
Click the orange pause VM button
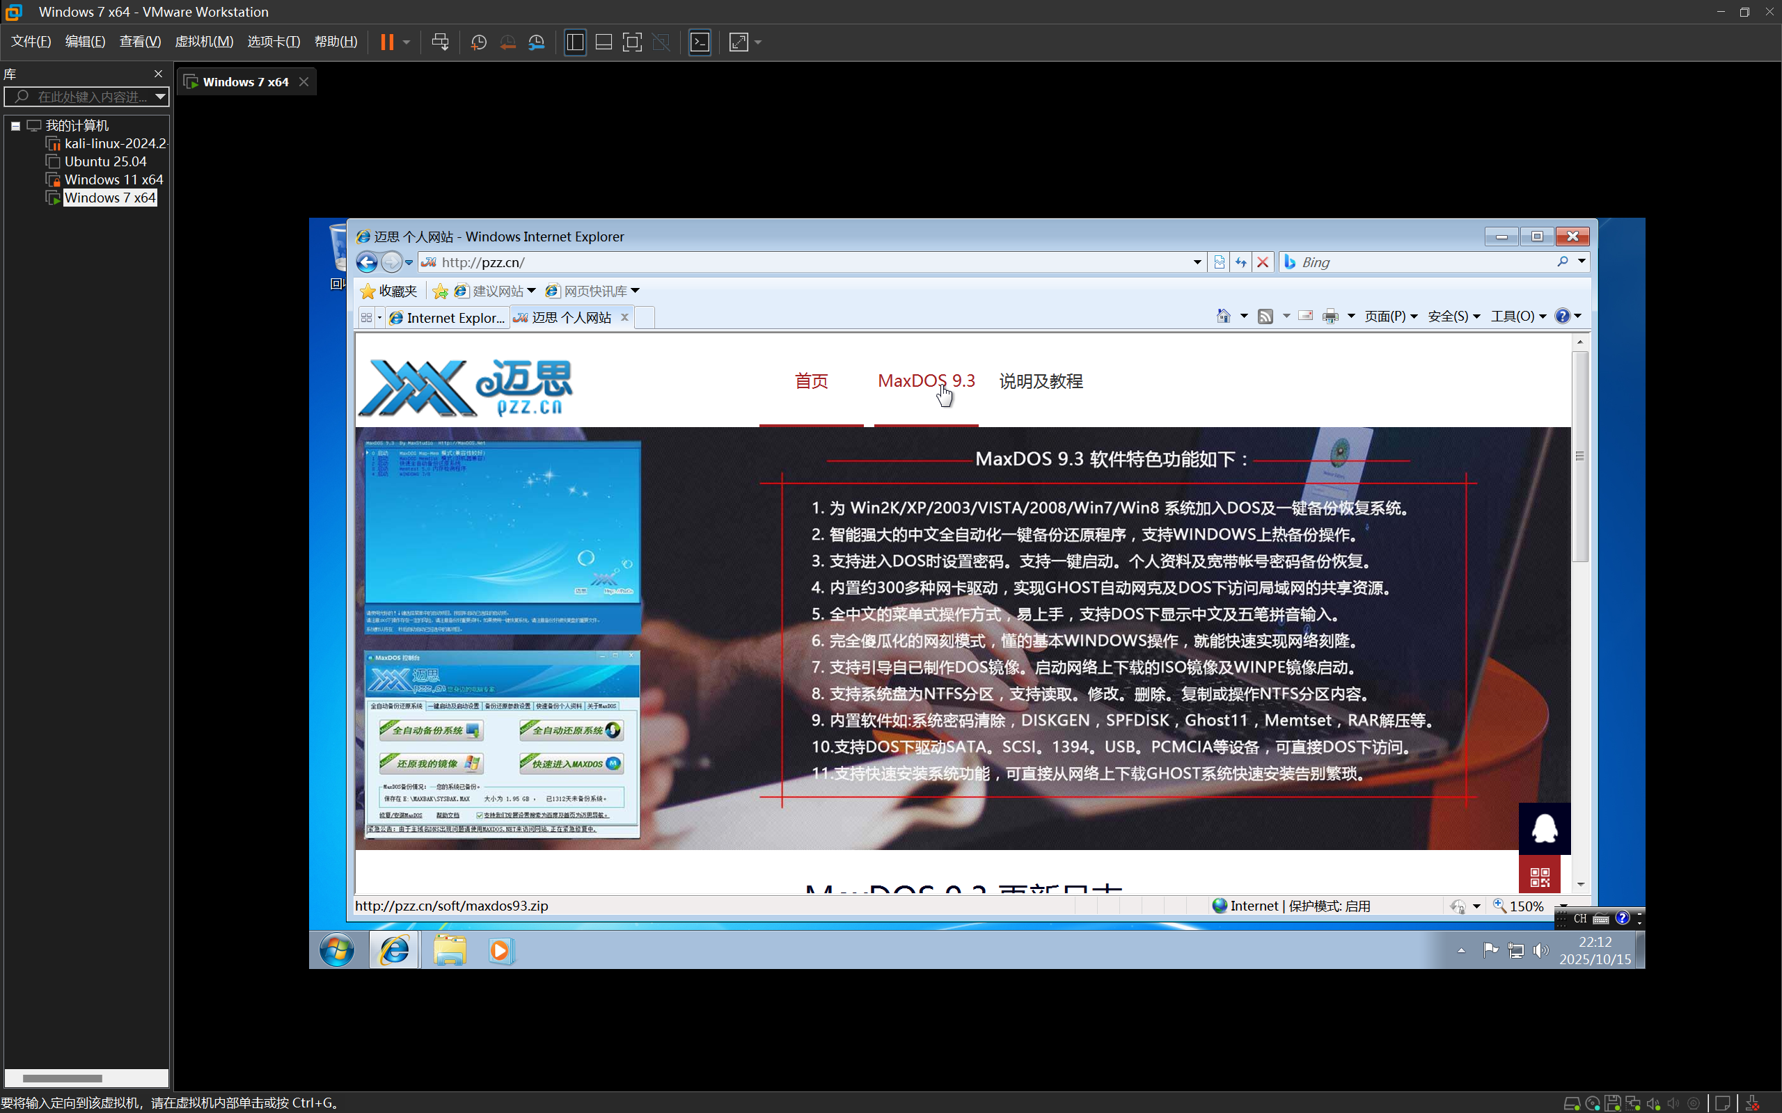click(386, 42)
